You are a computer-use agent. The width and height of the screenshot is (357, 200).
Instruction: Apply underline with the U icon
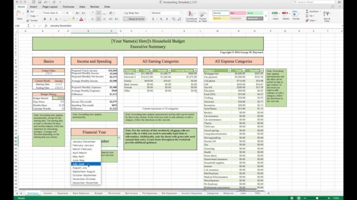coord(56,19)
